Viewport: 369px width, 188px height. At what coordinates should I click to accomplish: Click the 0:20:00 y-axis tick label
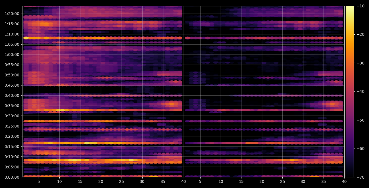12,136
